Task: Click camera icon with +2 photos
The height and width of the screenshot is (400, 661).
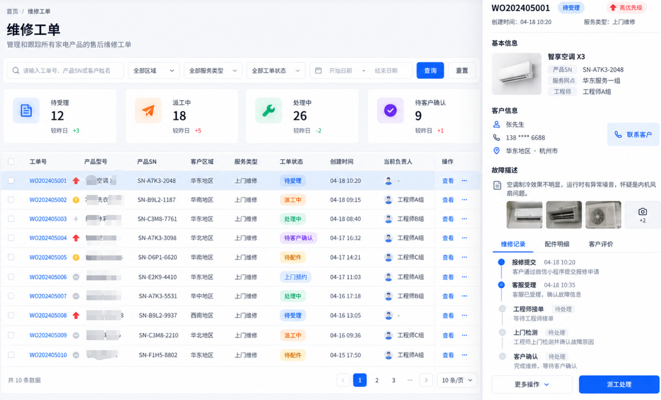Action: [642, 215]
